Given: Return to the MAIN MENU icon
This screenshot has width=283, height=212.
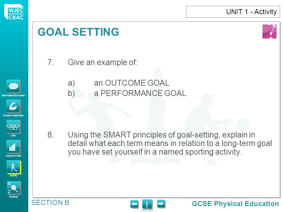Looking at the screenshot, I should (x=147, y=204).
